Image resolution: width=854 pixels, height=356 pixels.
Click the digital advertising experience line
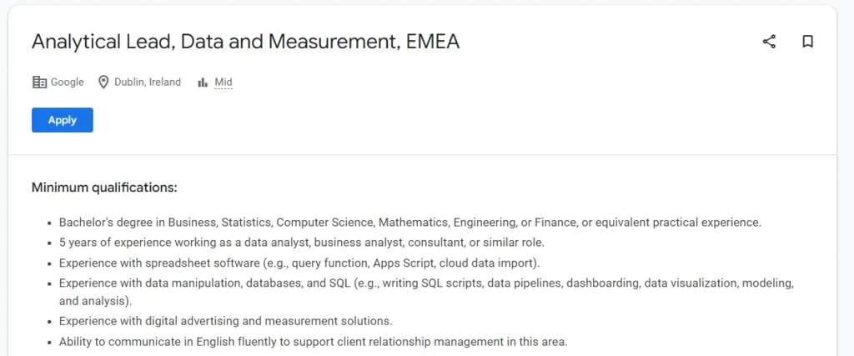tap(225, 321)
